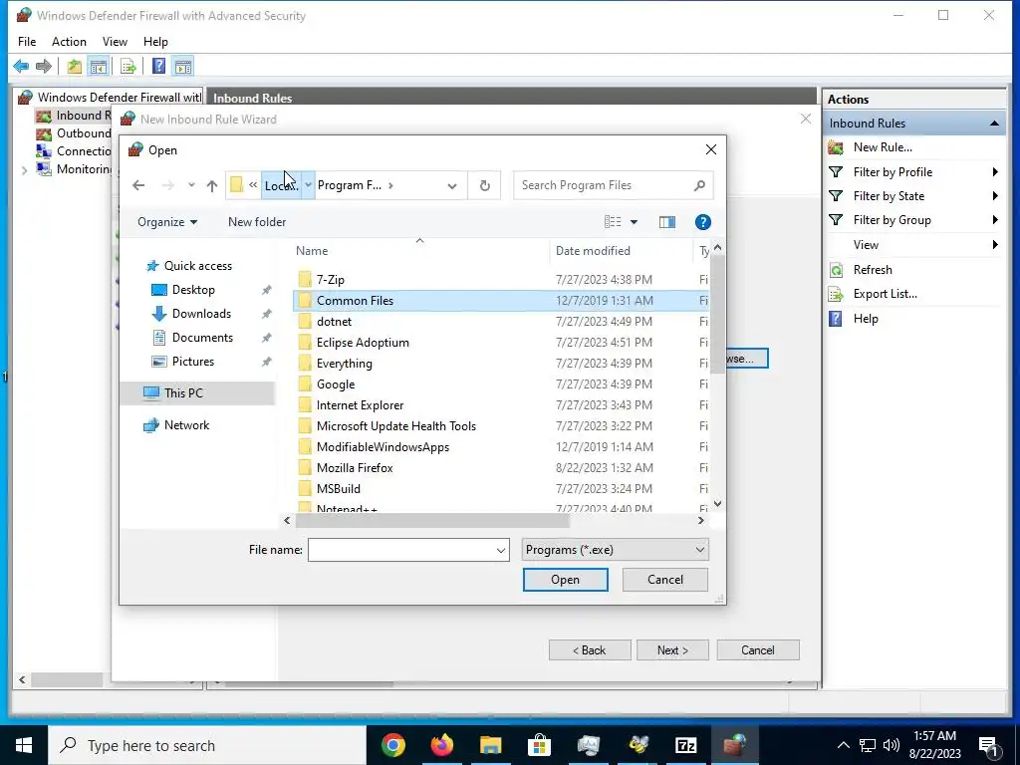The height and width of the screenshot is (765, 1020).
Task: Expand Filter by State submenu
Action: point(995,196)
